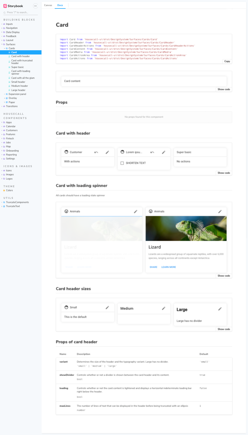Open the sidebar ellipsis menu button
This screenshot has width=248, height=435.
coord(35,6)
